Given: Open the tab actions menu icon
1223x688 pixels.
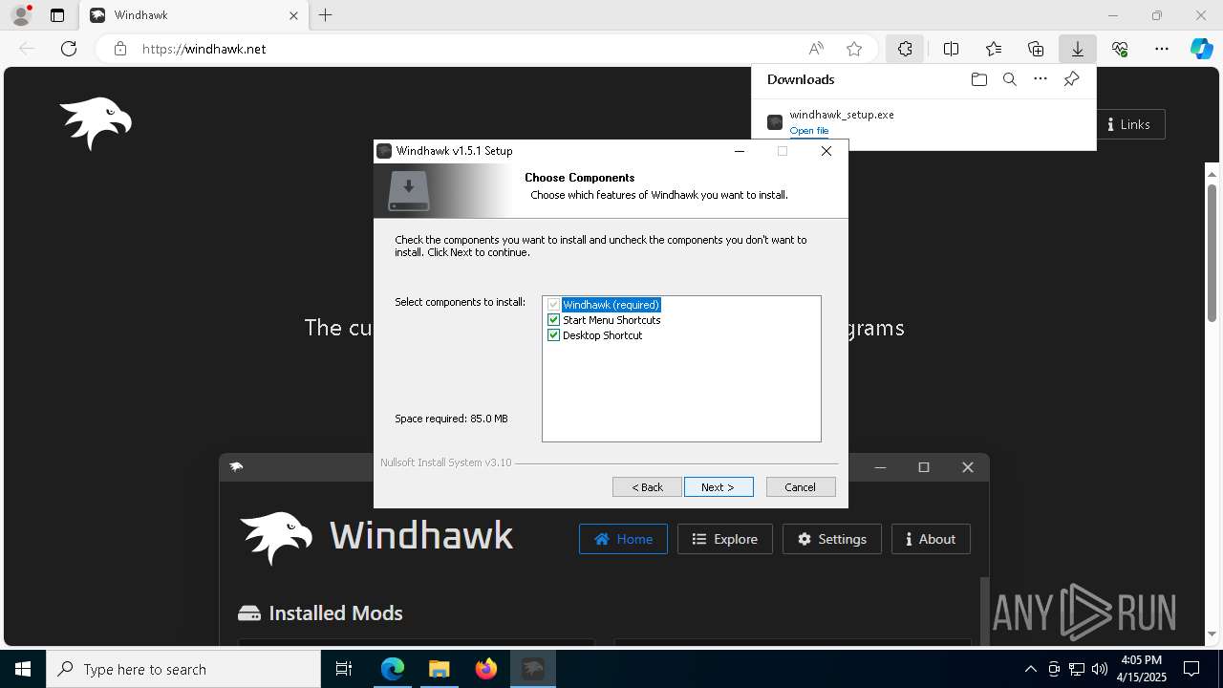Looking at the screenshot, I should click(x=57, y=15).
